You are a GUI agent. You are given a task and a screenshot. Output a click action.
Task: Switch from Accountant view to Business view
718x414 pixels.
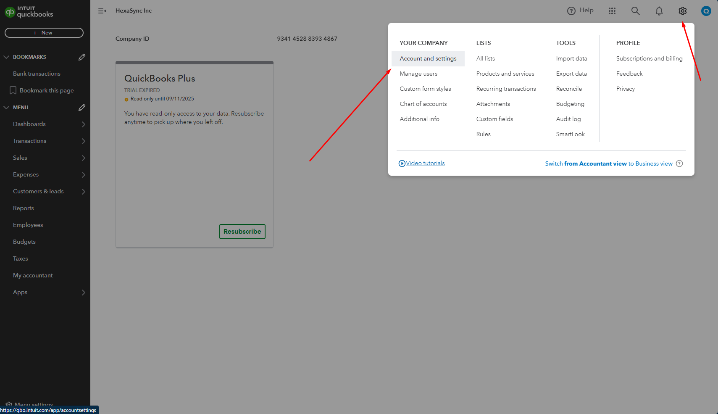(609, 163)
